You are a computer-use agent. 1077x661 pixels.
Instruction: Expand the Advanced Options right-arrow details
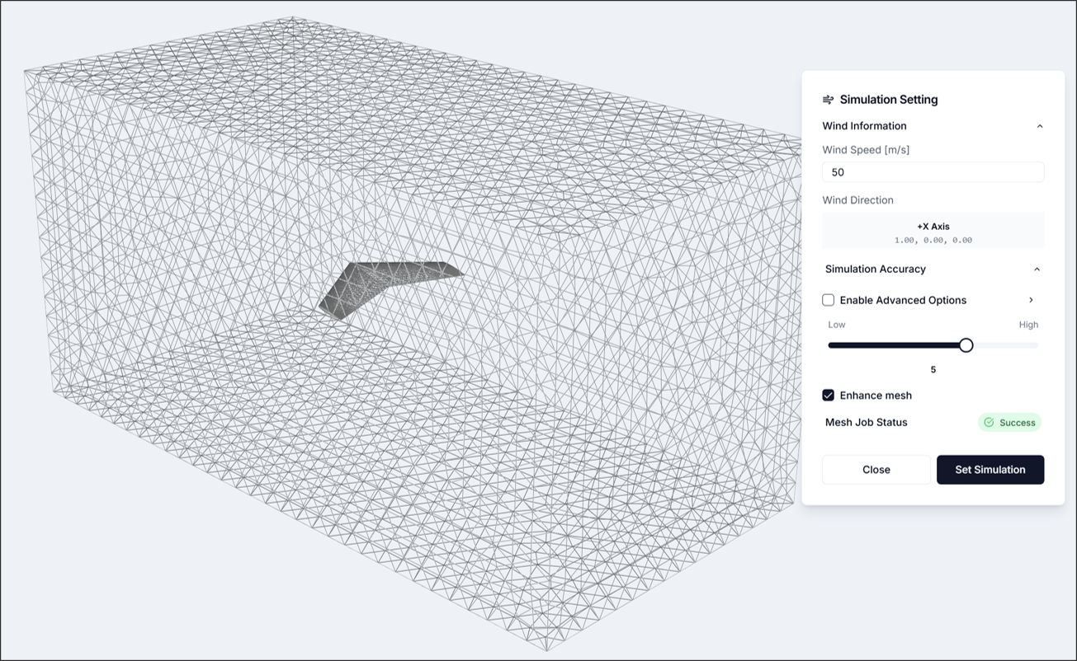(x=1031, y=300)
